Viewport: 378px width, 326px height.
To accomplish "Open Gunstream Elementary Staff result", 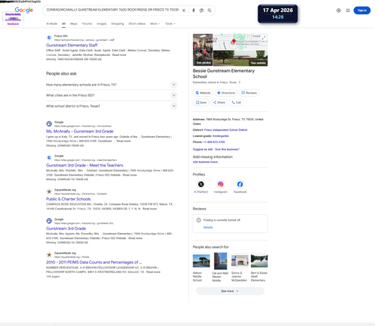I will coord(72,45).
